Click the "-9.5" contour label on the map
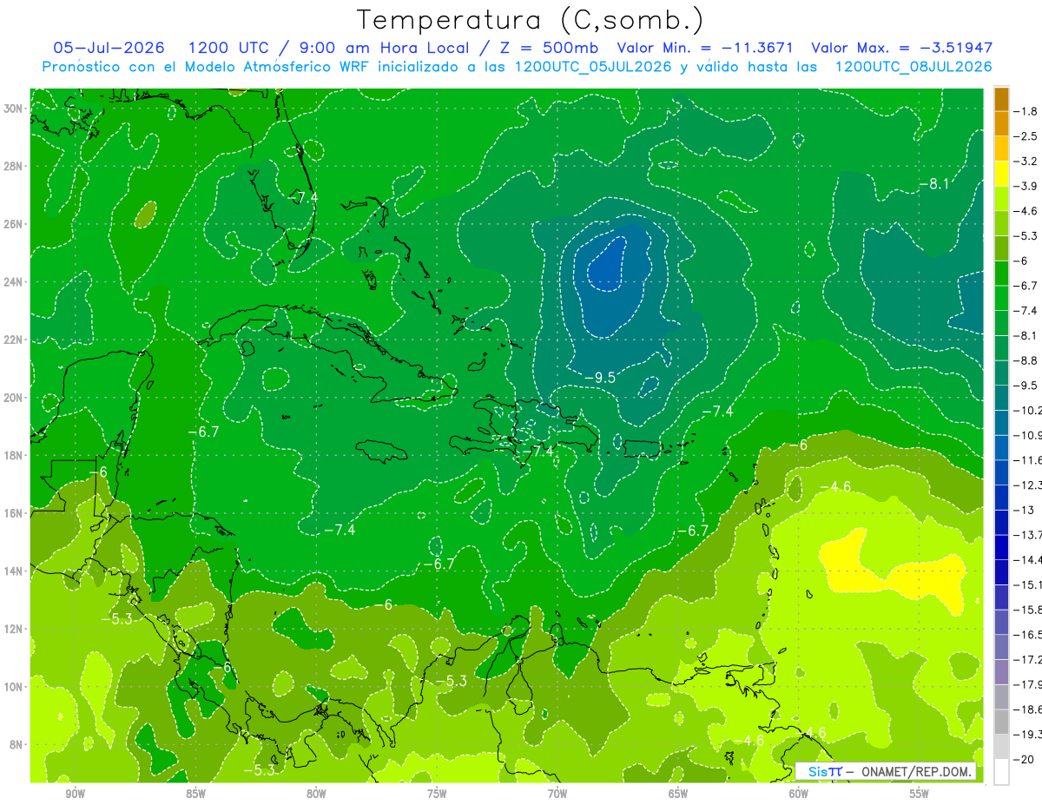Image resolution: width=1042 pixels, height=805 pixels. point(599,378)
